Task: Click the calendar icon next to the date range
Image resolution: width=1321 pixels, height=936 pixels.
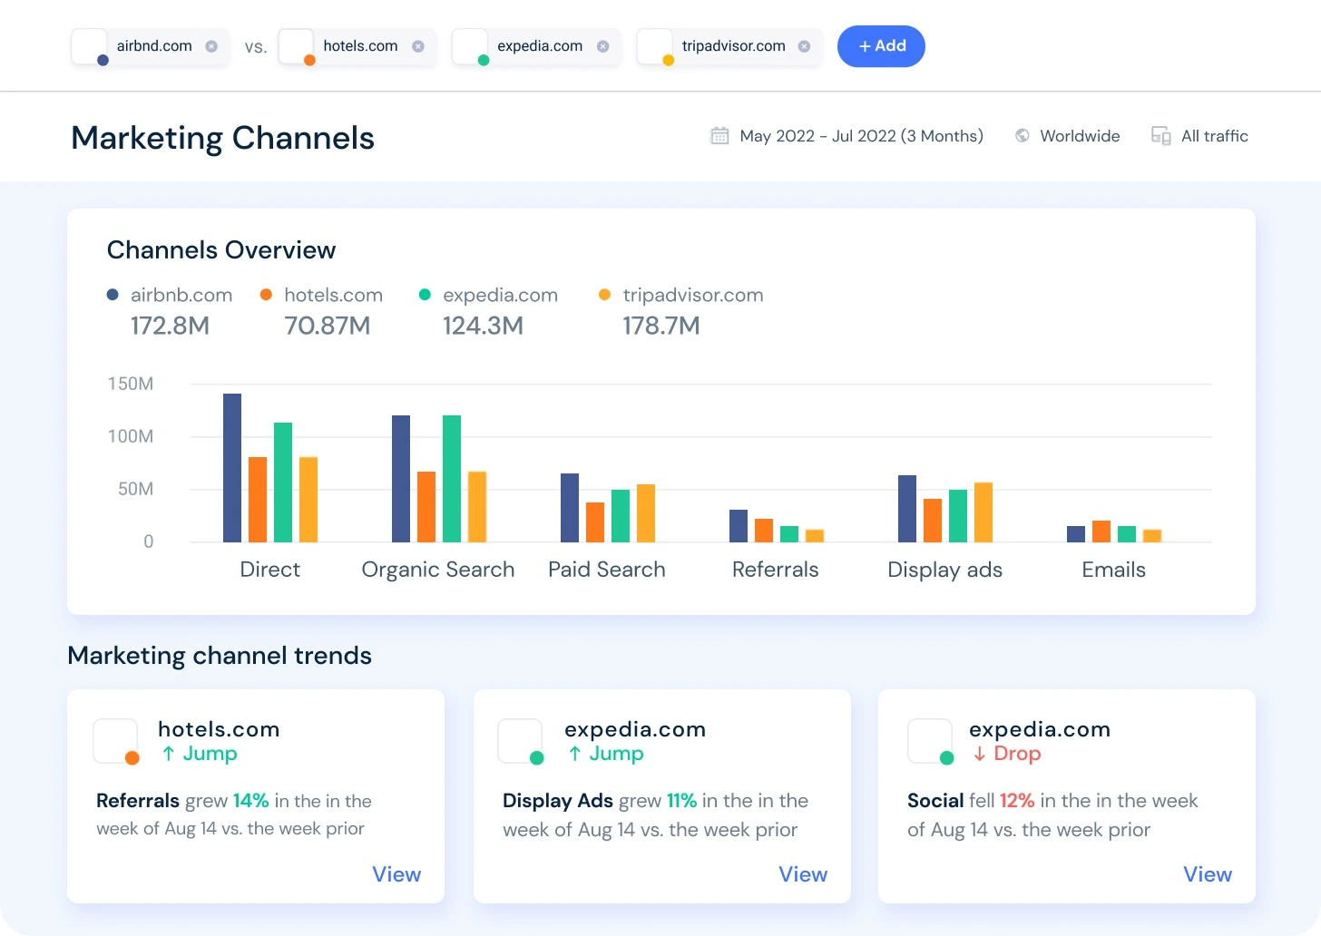Action: pos(719,134)
